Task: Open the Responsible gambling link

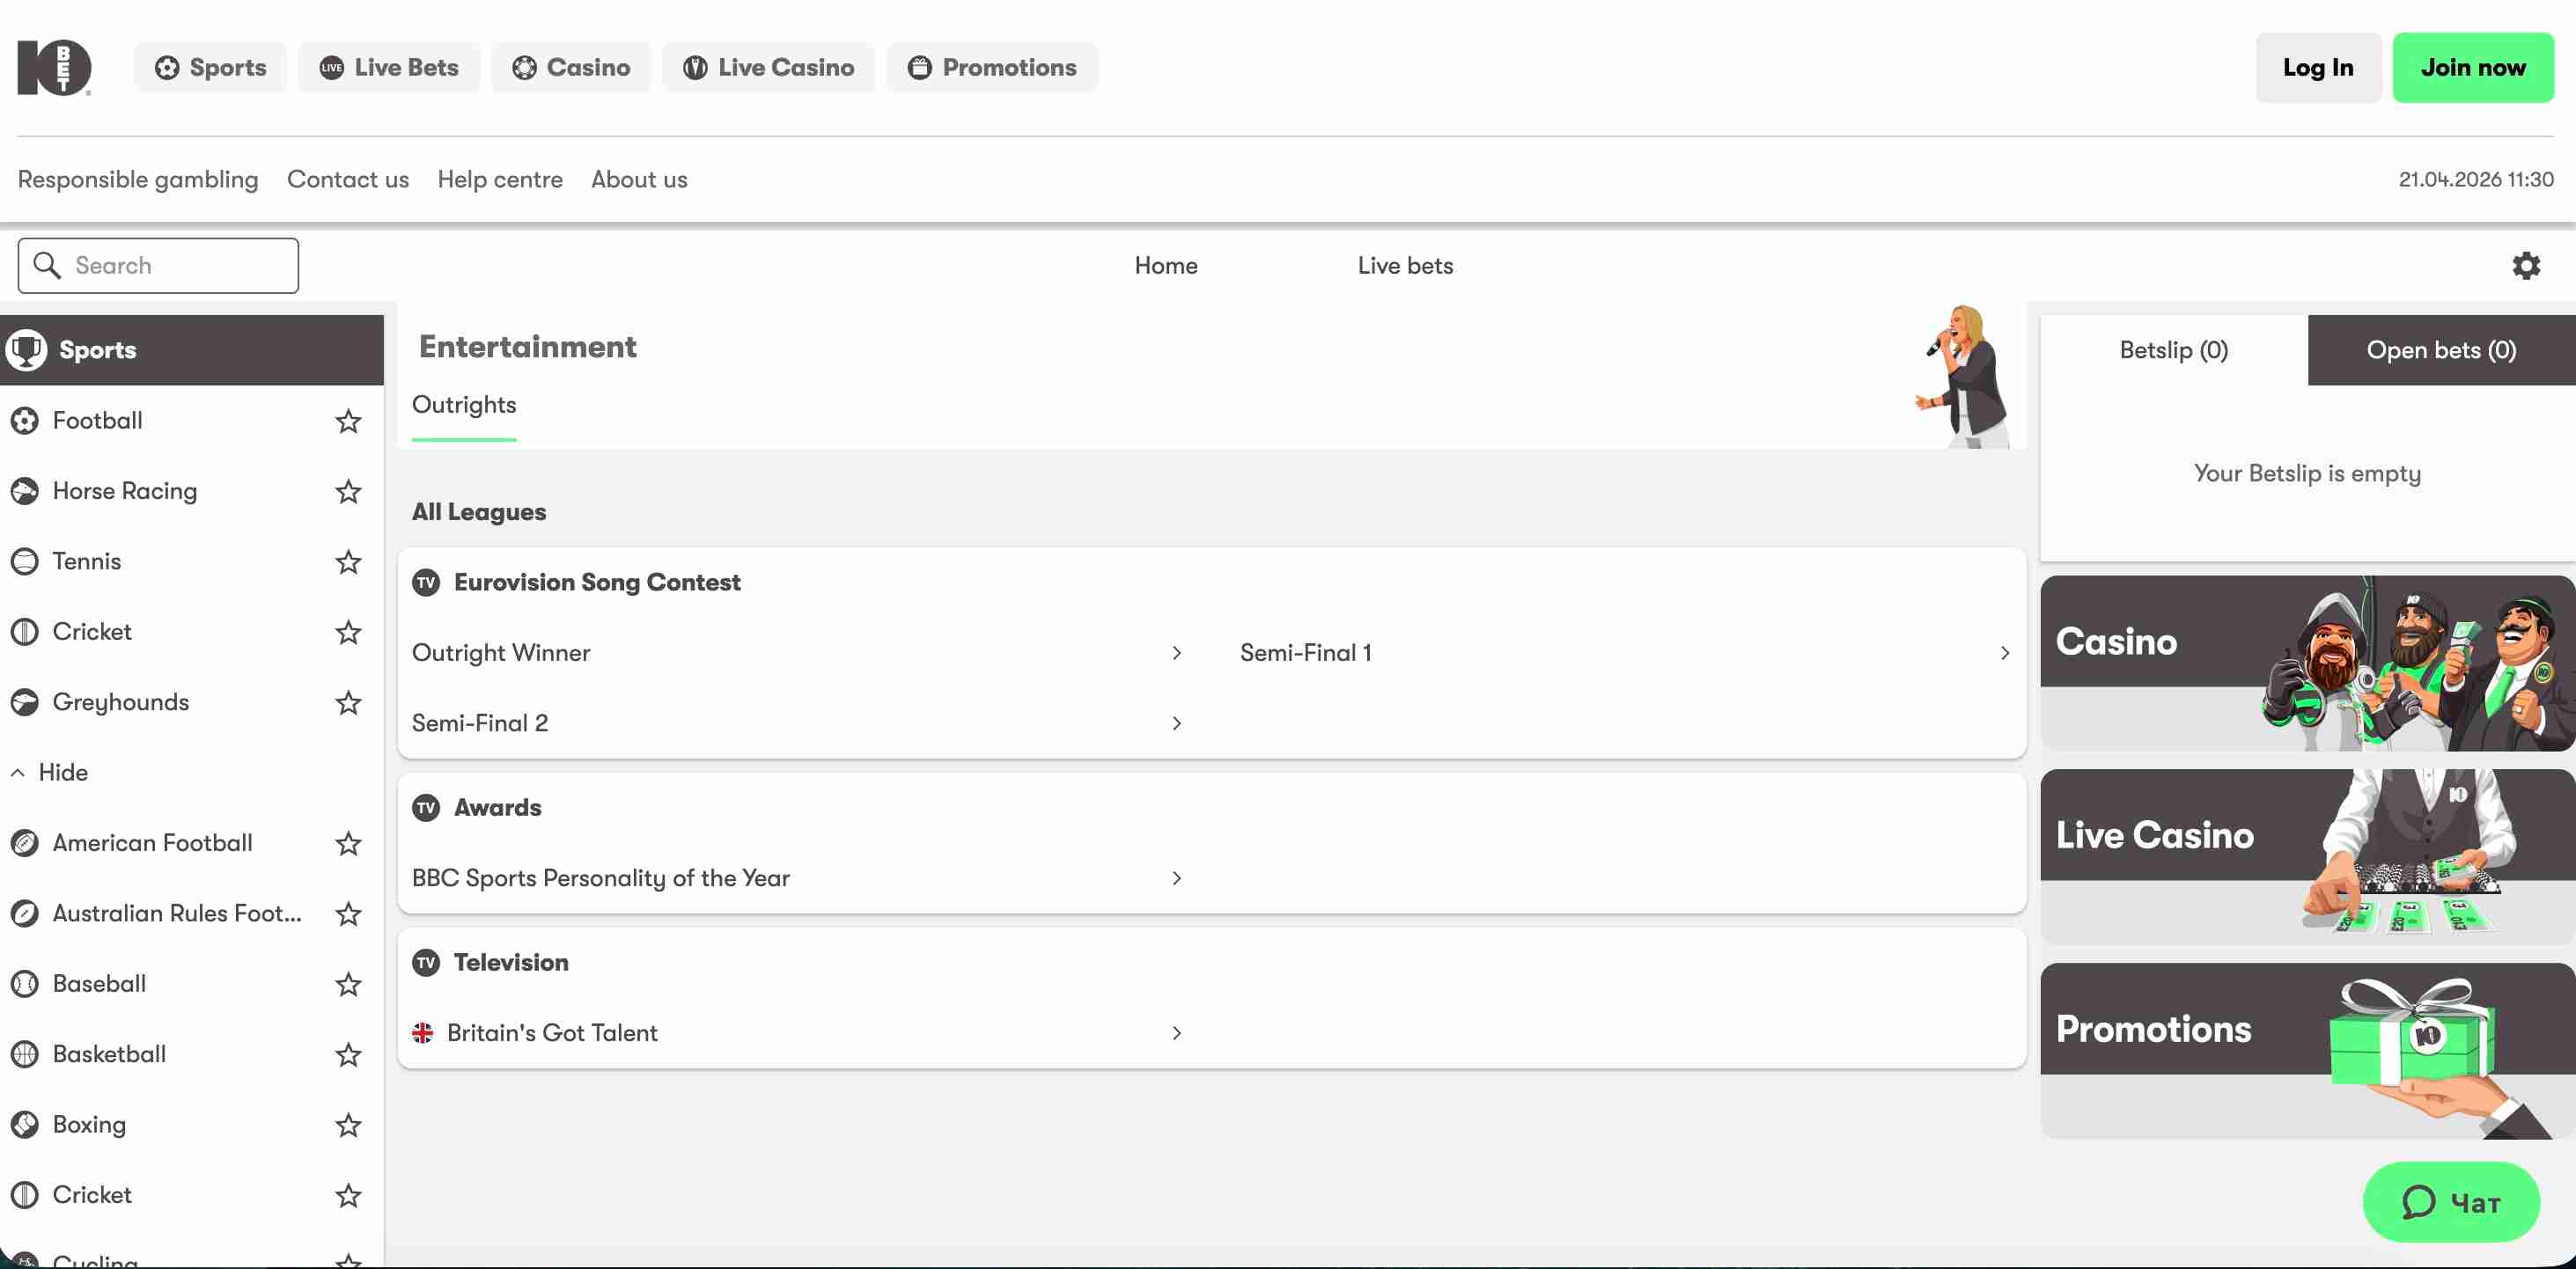Action: coord(138,180)
